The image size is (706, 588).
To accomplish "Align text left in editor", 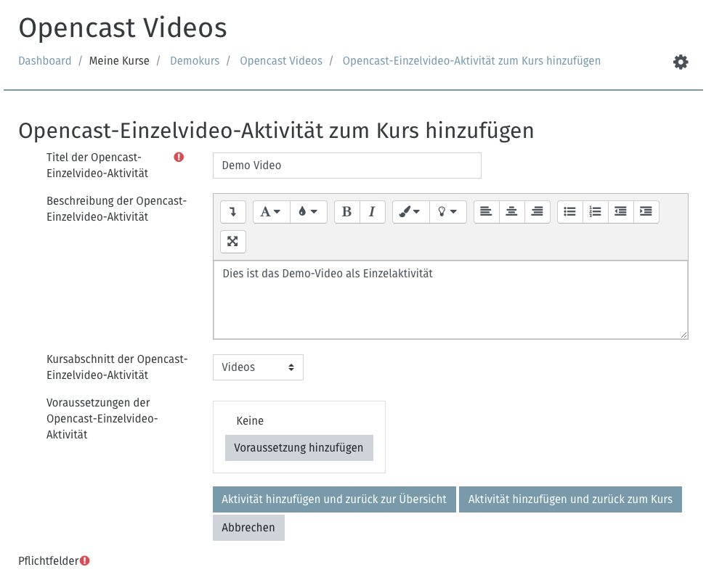I will (x=486, y=211).
